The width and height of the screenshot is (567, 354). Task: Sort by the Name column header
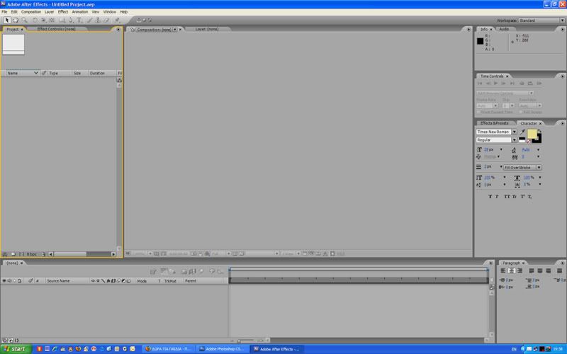(23, 73)
